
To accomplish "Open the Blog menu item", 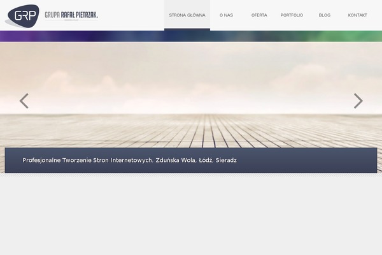I will coord(325,15).
